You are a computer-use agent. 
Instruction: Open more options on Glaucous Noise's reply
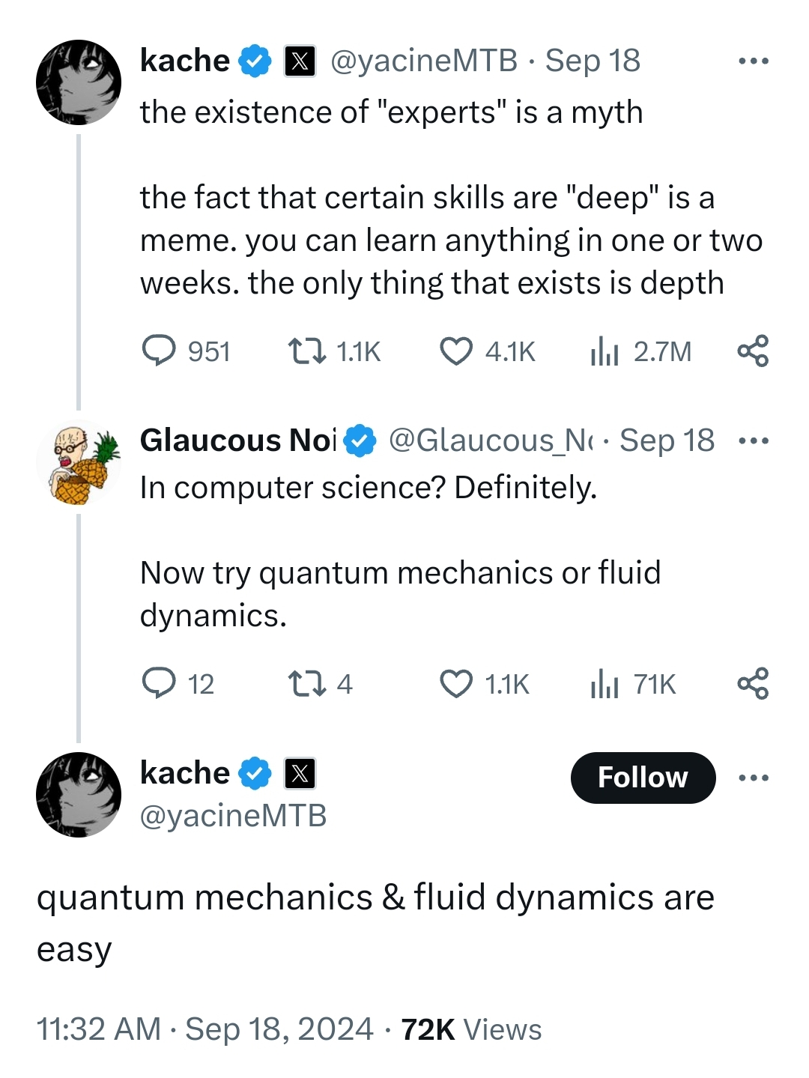[753, 440]
